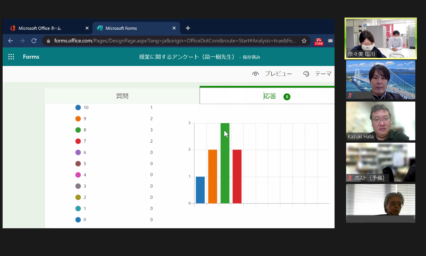Select the 応答 responses tab
Screen dimensions: 426x256
(270, 96)
